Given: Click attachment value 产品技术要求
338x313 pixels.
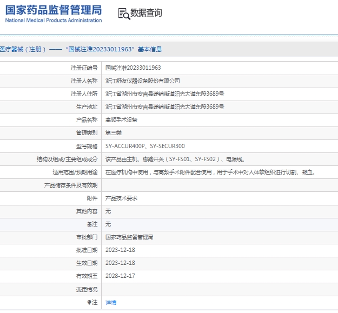Looking at the screenshot, I should [x=121, y=198].
